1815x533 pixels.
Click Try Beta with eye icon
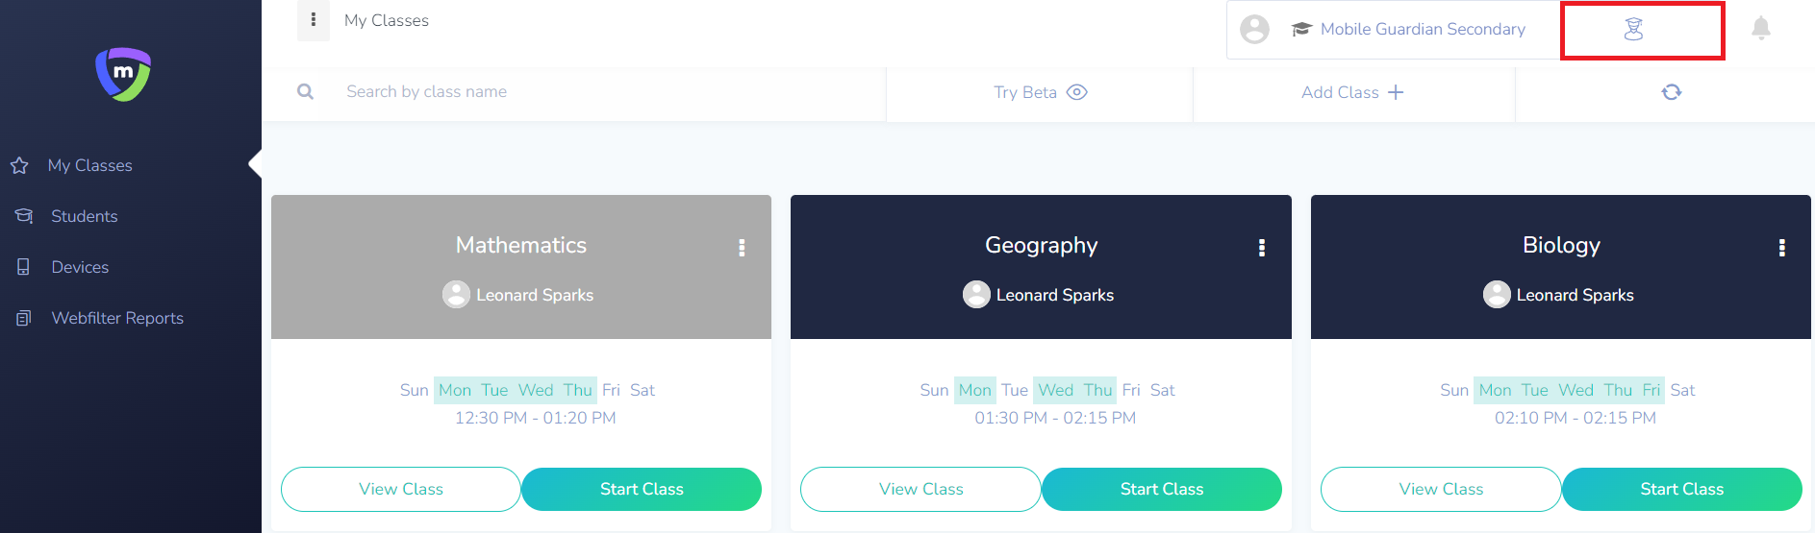coord(1040,92)
